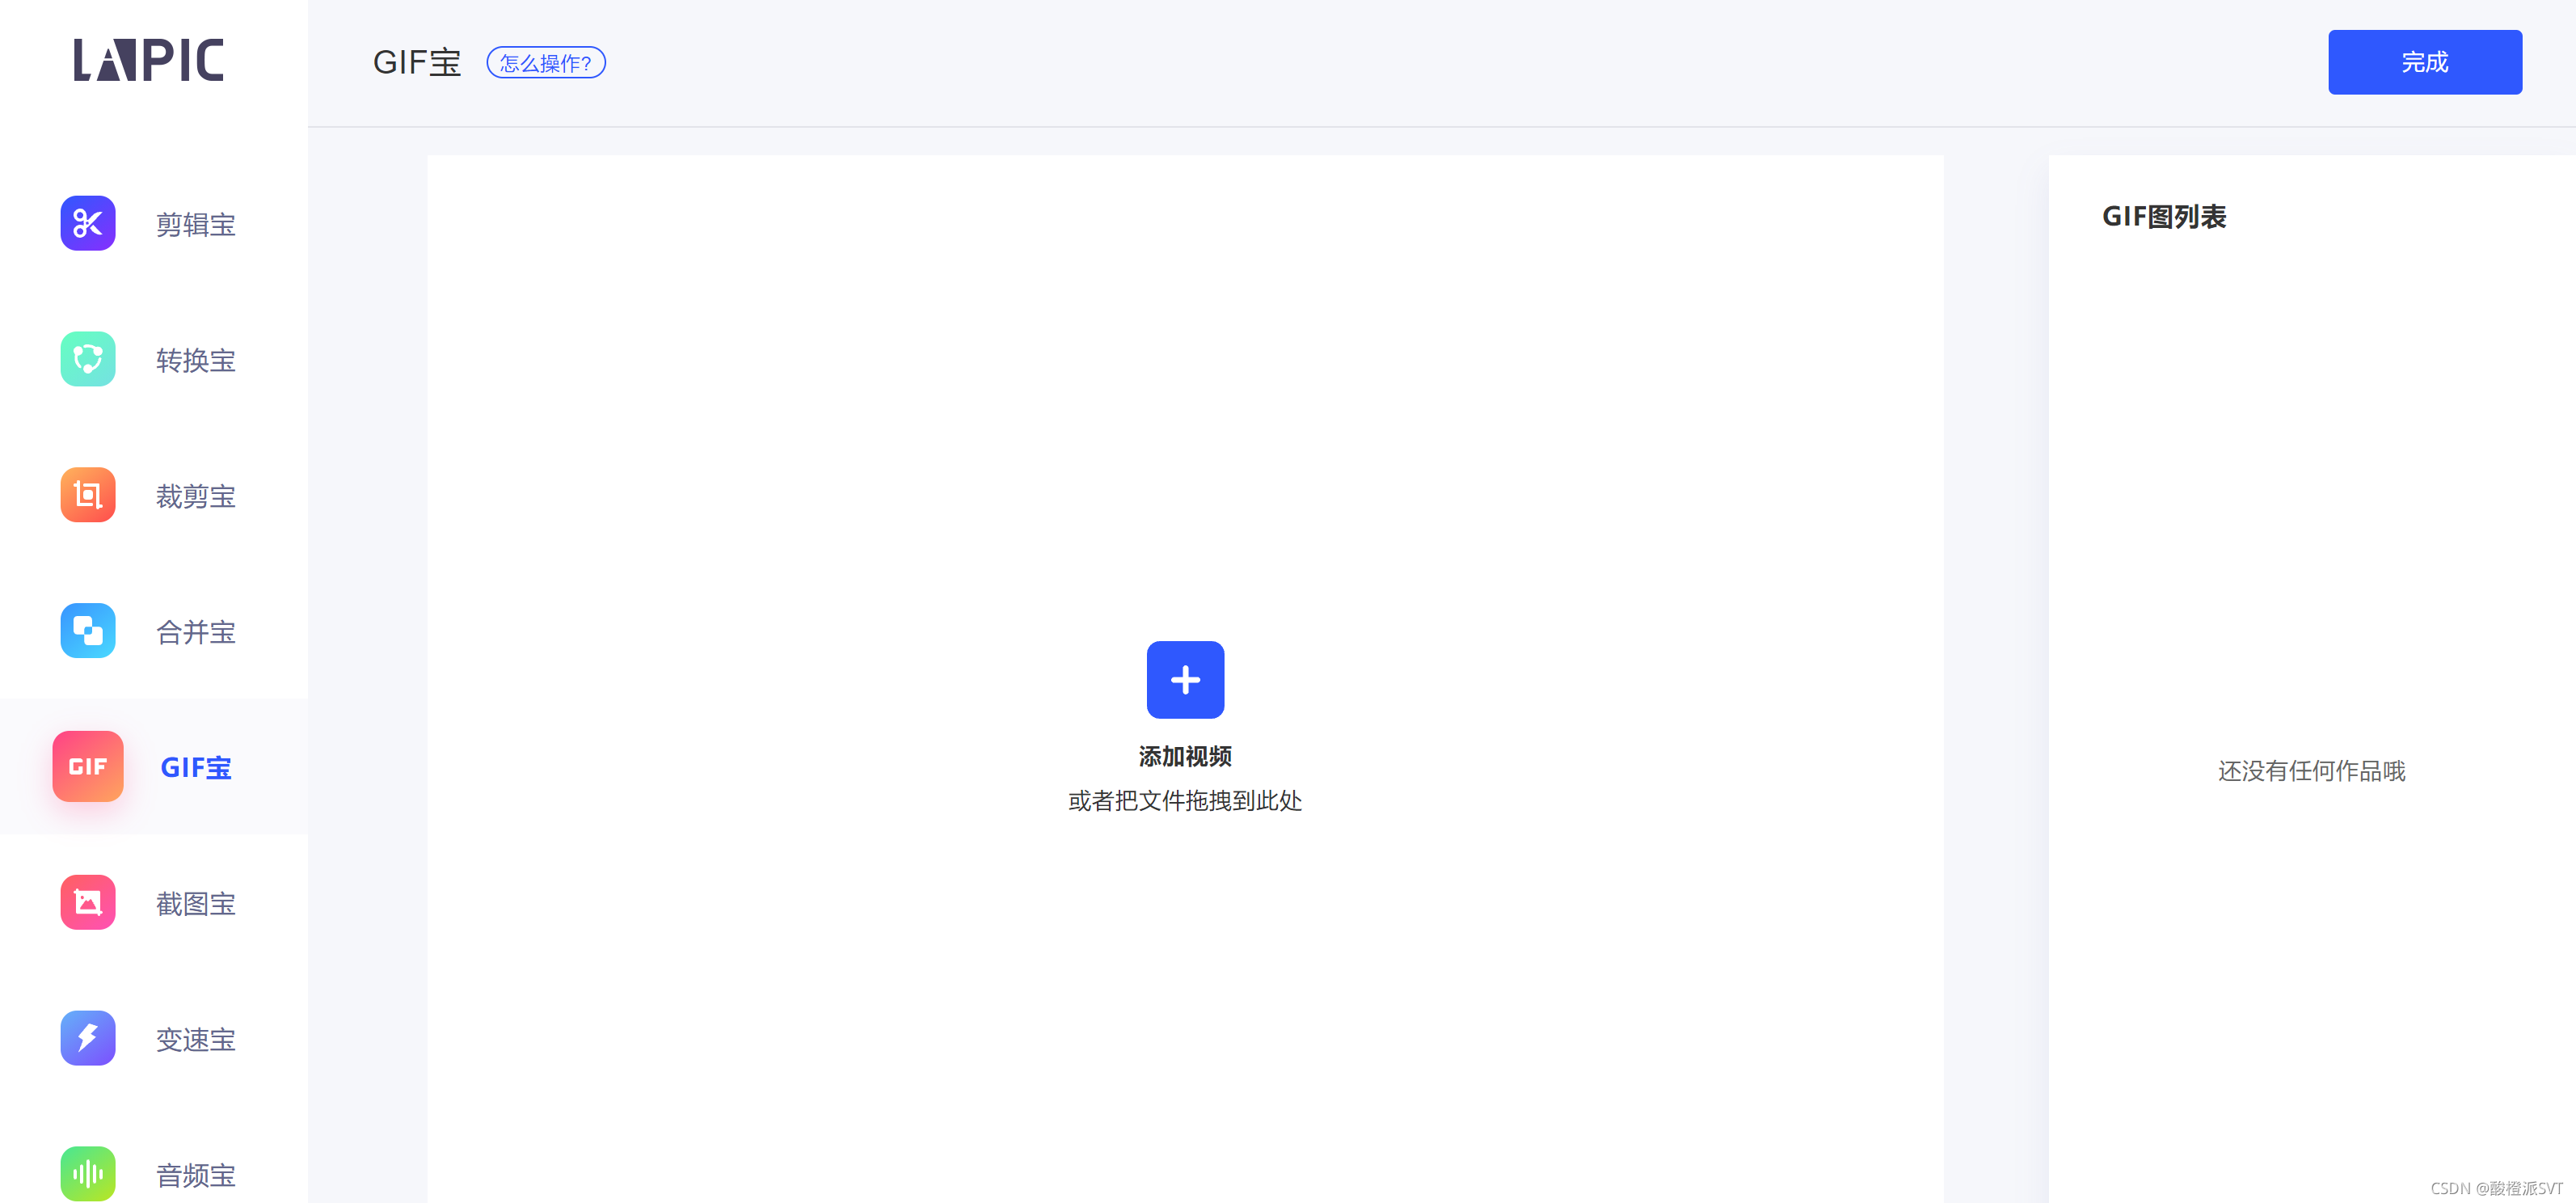
Task: Select the 裁剪宝 menu label
Action: tap(196, 496)
